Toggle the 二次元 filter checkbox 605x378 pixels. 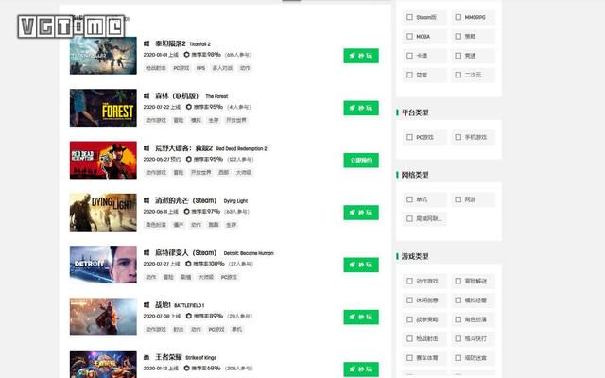coord(458,75)
